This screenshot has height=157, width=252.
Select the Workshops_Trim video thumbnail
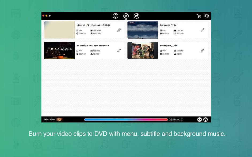[x=143, y=50]
